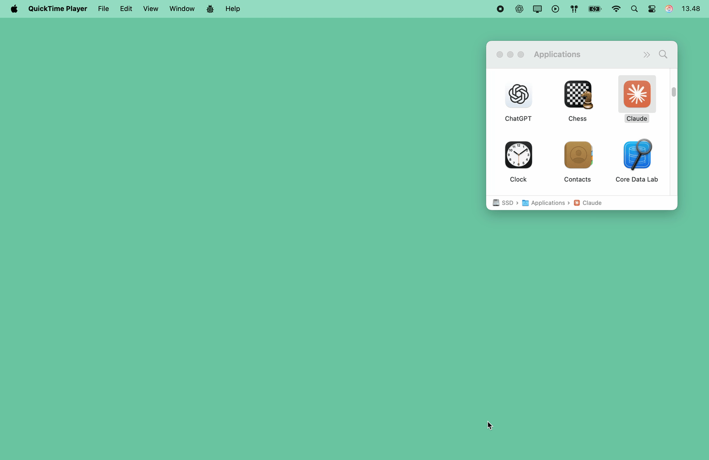The image size is (709, 460).
Task: Activate Siri from the menu bar
Action: 669,9
